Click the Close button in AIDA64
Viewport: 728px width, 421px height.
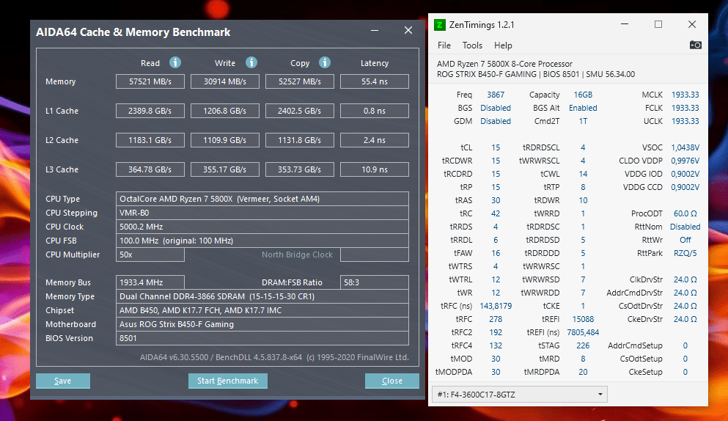[x=391, y=381]
